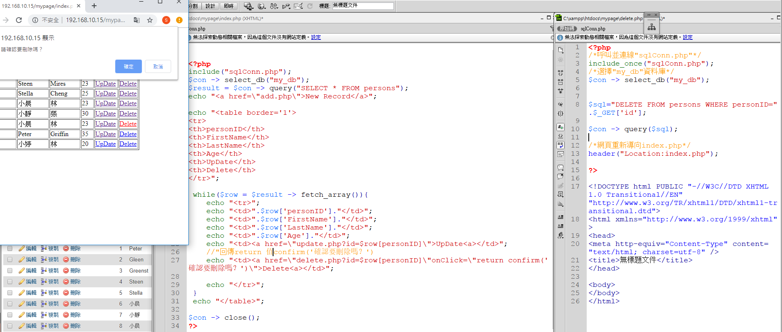782x332 pixels.
Task: Open the file management arrows dropdown
Action: click(274, 6)
